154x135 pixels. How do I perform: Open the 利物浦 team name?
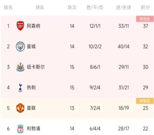pos(33,129)
